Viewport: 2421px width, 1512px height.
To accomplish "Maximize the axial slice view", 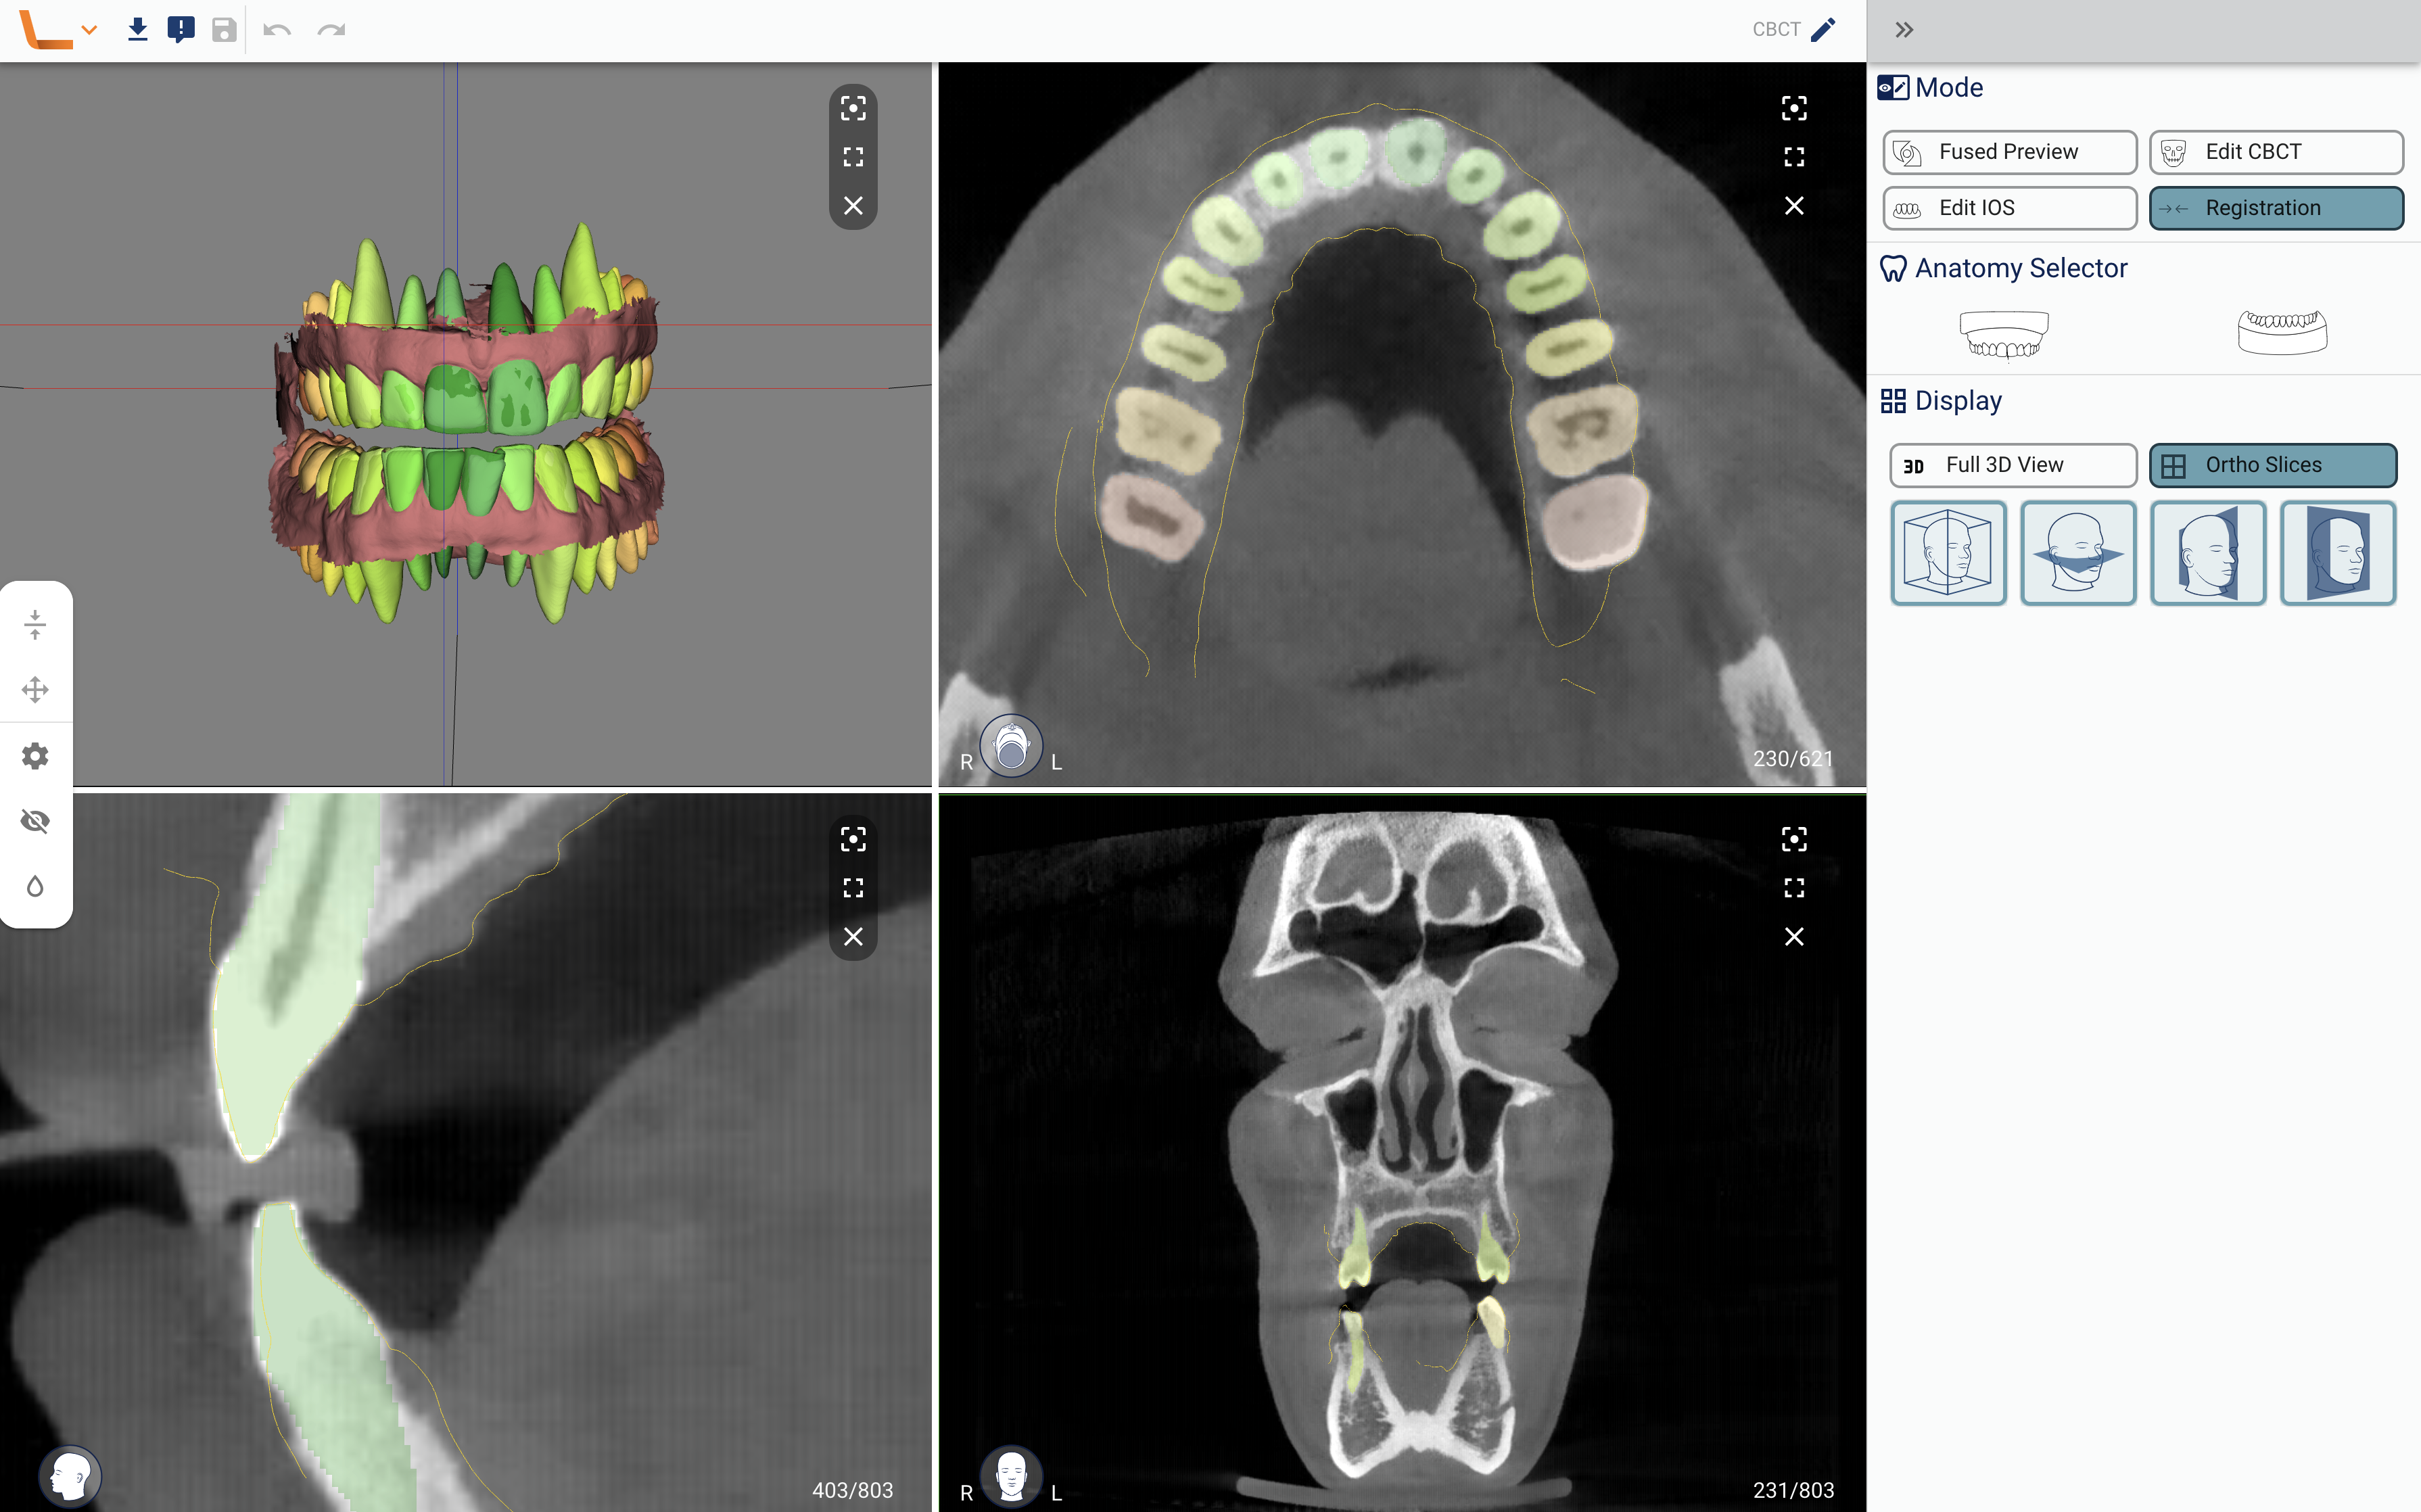I will (x=1794, y=157).
